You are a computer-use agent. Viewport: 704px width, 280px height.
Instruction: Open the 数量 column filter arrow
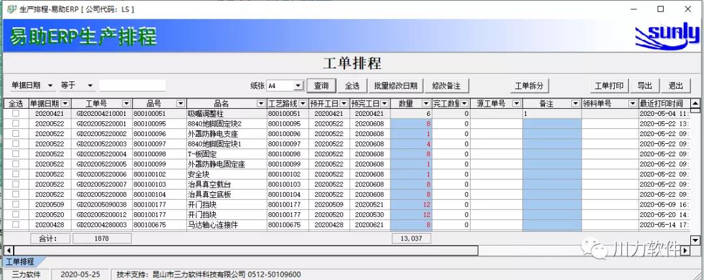pyautogui.click(x=426, y=104)
